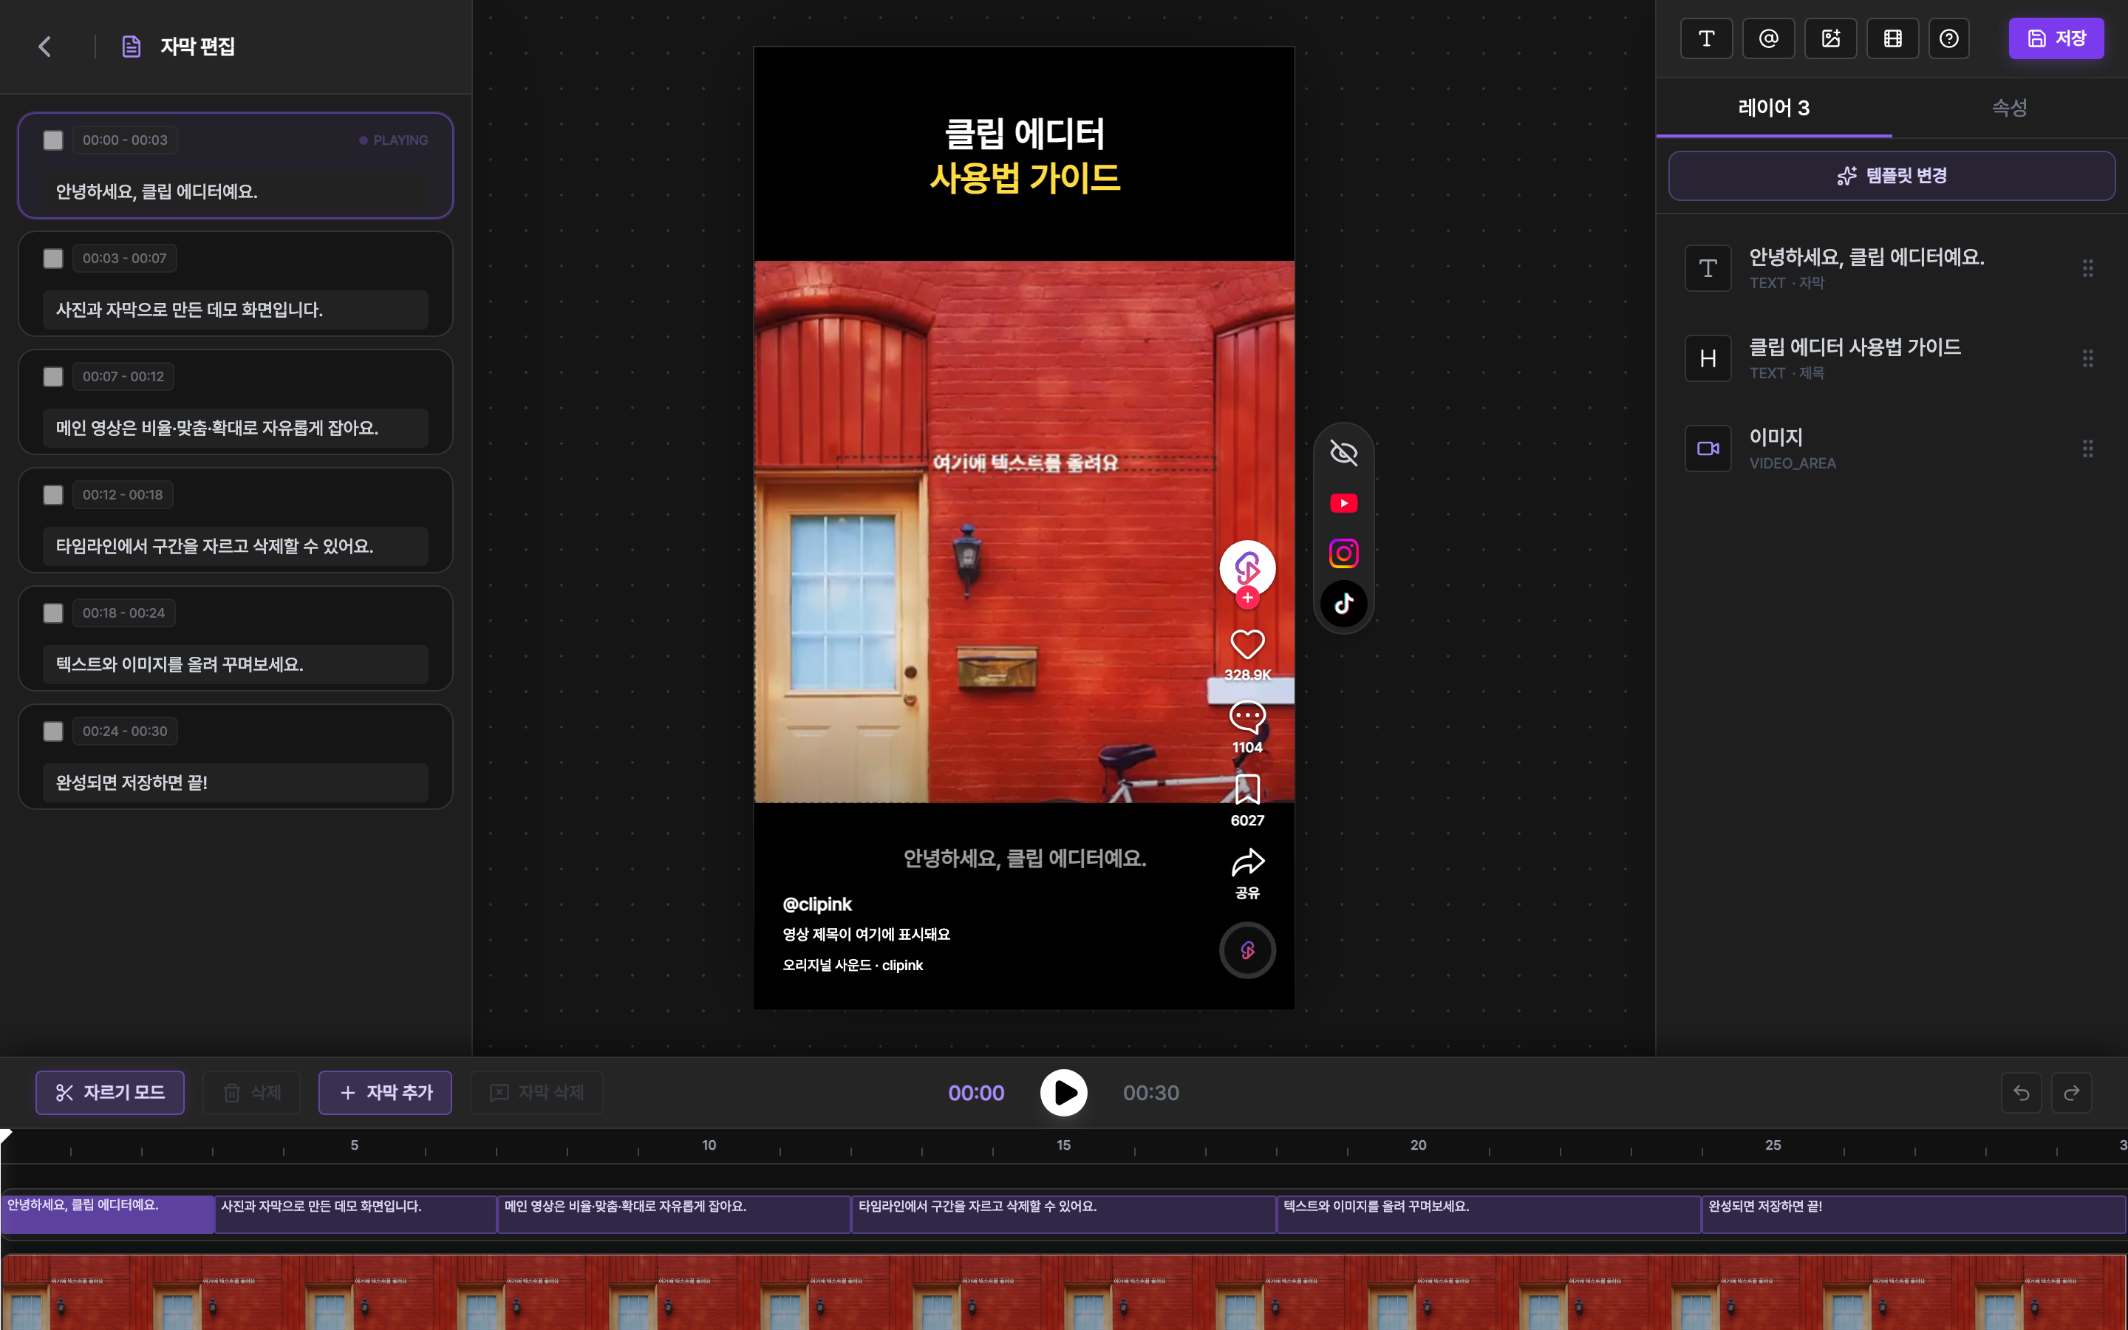
Task: Check the 00:24 - 00:30 subtitle checkbox
Action: (x=52, y=731)
